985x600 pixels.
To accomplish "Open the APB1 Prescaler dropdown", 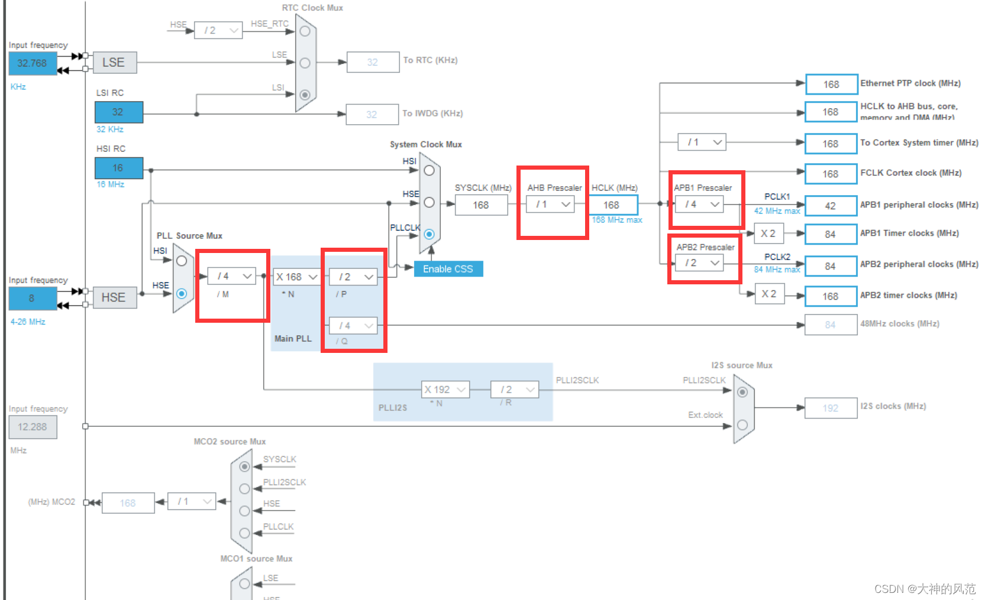I will point(699,204).
